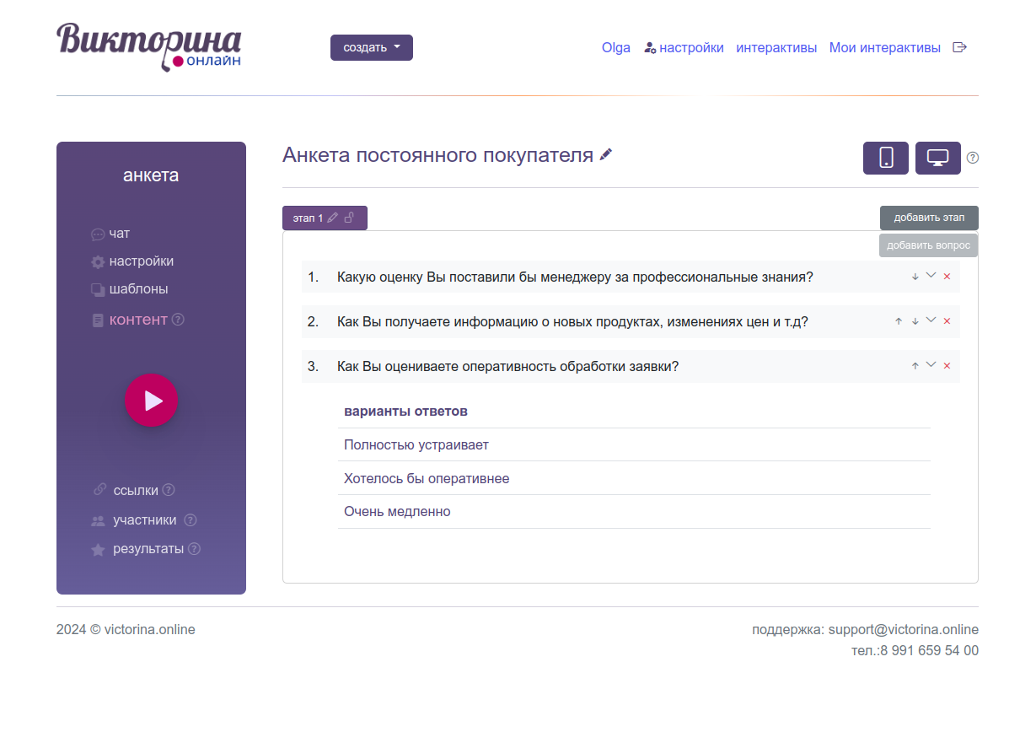The width and height of the screenshot is (1036, 732).
Task: Click question text about оперативность обработки заявки
Action: coord(507,366)
